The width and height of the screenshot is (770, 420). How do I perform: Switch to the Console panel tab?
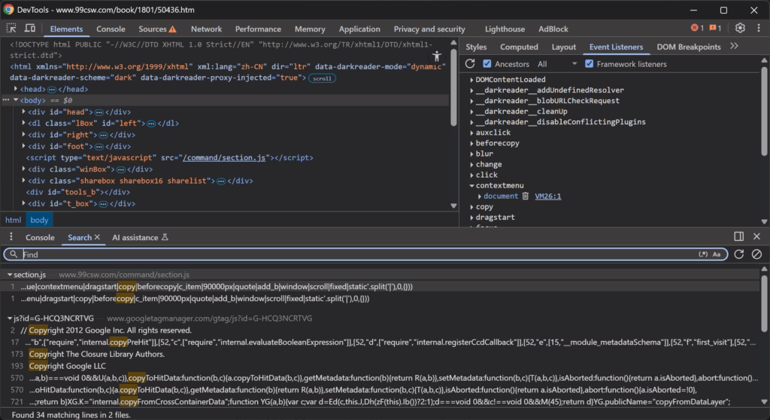point(111,29)
